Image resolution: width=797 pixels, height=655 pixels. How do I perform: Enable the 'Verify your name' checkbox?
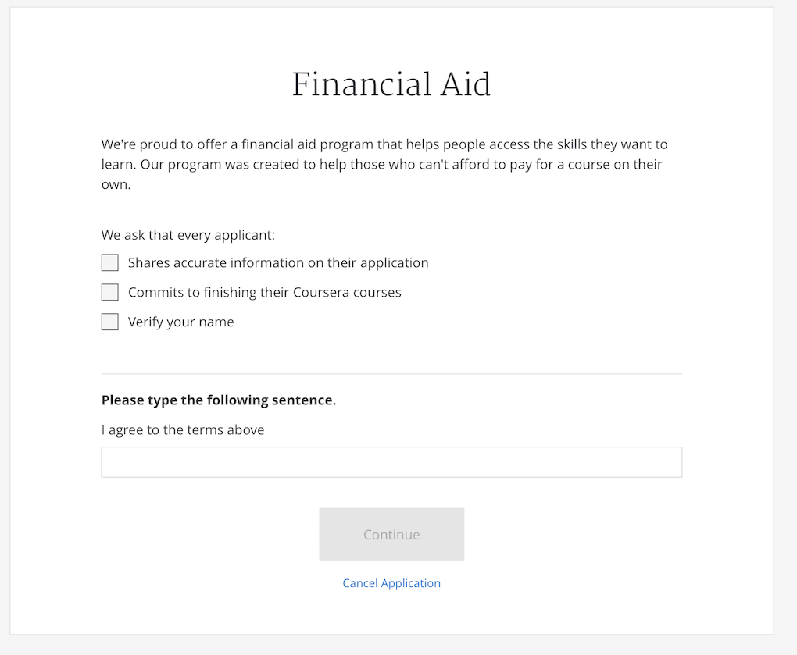point(110,322)
